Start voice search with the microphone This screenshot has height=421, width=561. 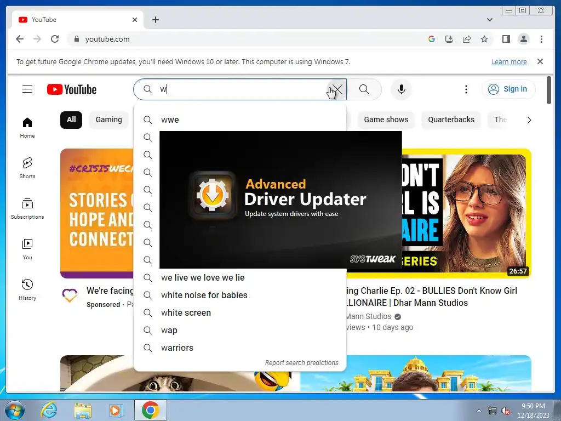coord(402,89)
